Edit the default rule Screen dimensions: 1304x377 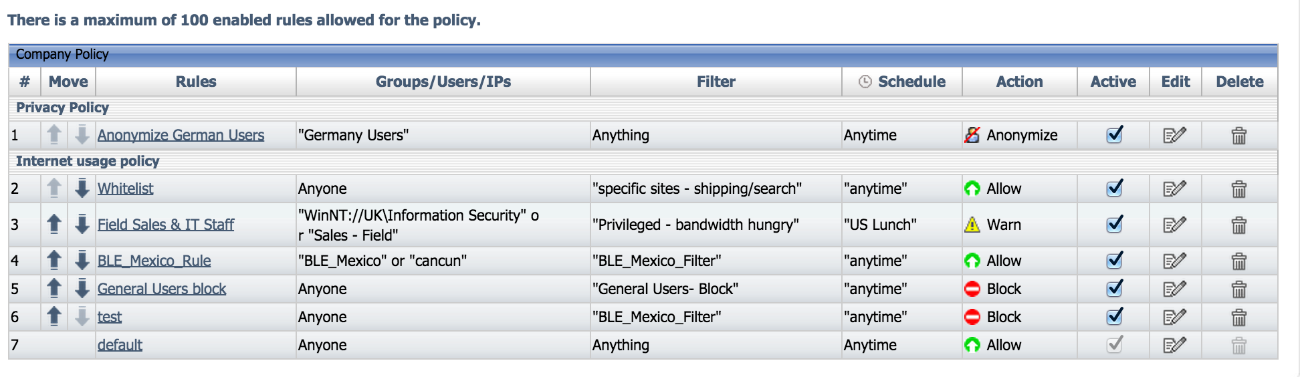(1174, 346)
